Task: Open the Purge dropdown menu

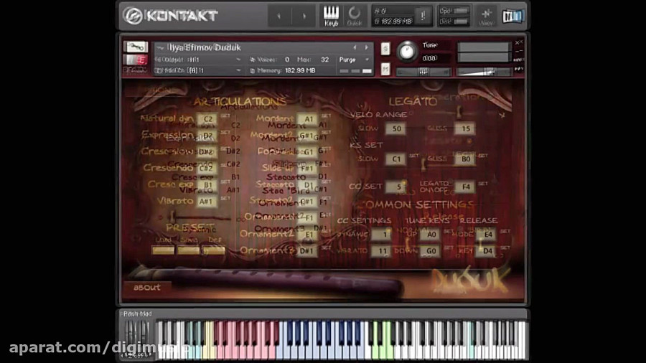Action: [x=354, y=60]
